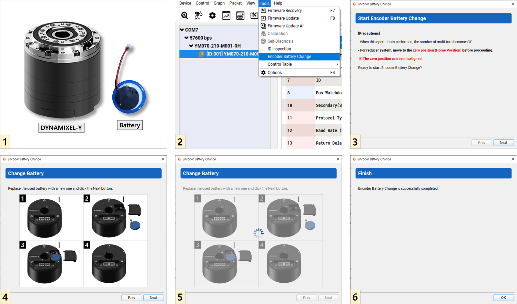Image resolution: width=517 pixels, height=304 pixels.
Task: Click red 'zero position (Home Position)' text
Action: tap(437, 50)
